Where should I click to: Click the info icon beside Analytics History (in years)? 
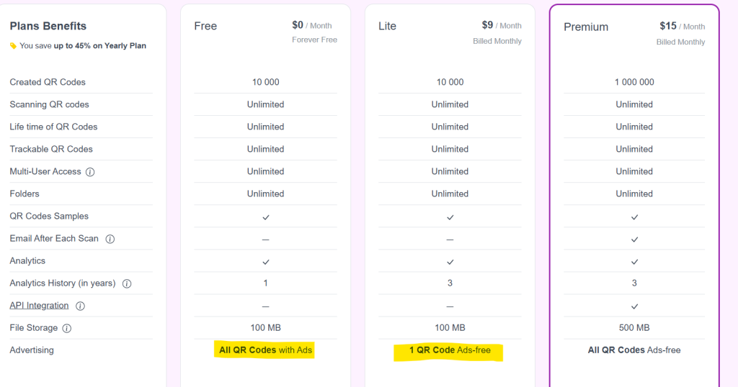(x=127, y=283)
